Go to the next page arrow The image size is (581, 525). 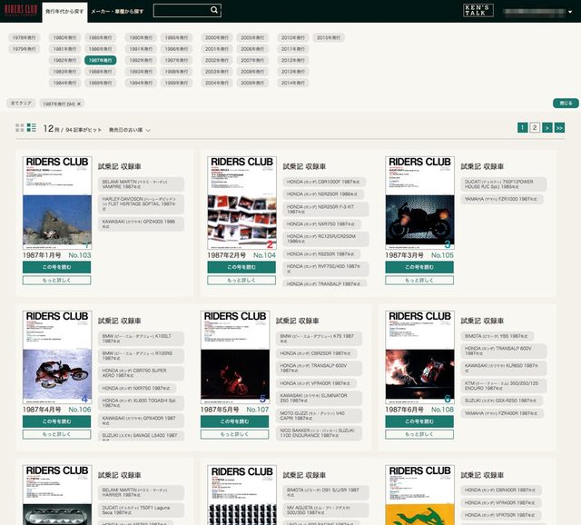pos(547,128)
